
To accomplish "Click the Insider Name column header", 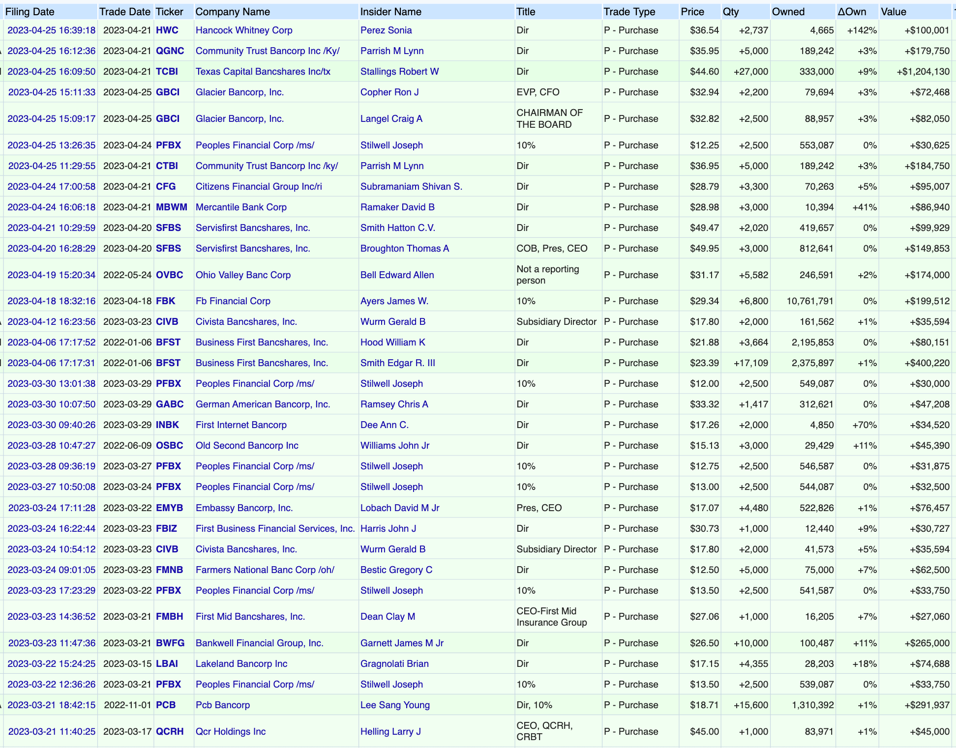I will click(391, 12).
